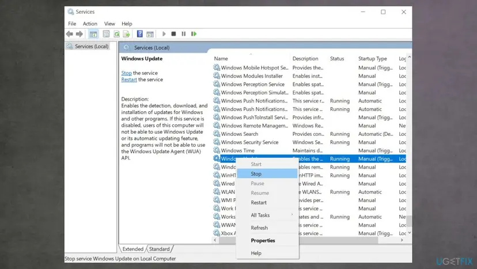The width and height of the screenshot is (477, 269).
Task: Click the Pause Service toolbar icon
Action: coord(183,34)
